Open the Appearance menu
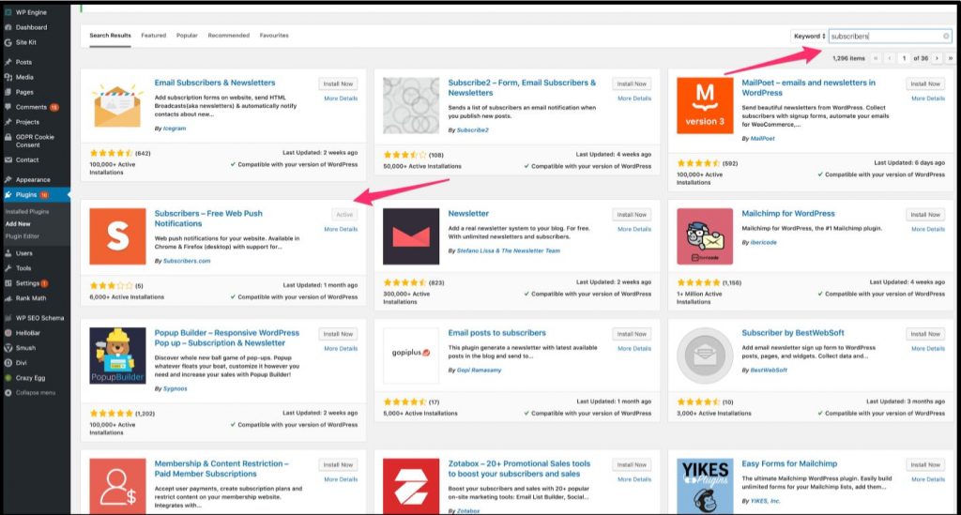961x515 pixels. [33, 179]
